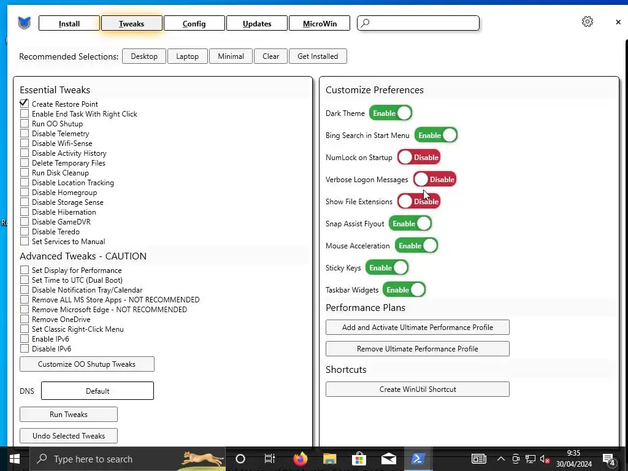Image resolution: width=628 pixels, height=471 pixels.
Task: Toggle the Dark Theme switch
Action: pos(391,113)
